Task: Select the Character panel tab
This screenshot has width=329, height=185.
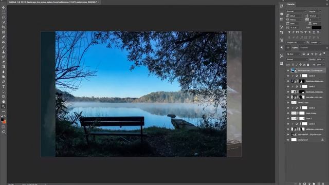Action: point(290,4)
